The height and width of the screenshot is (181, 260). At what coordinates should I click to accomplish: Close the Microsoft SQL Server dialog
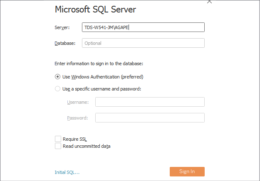tap(209, 2)
